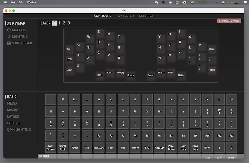Select the P key on the keymap
The image size is (249, 163).
click(202, 46)
